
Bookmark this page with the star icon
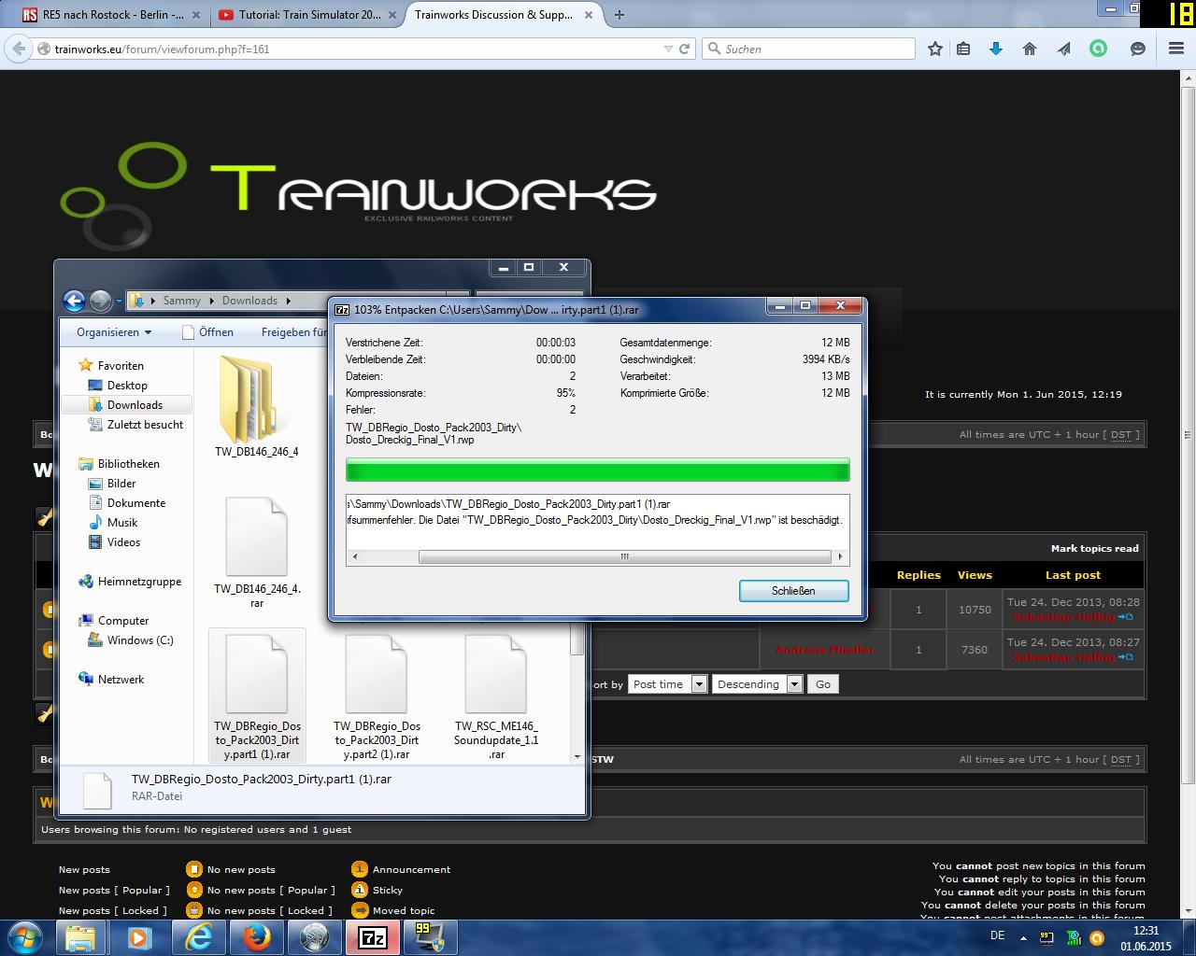pyautogui.click(x=935, y=49)
